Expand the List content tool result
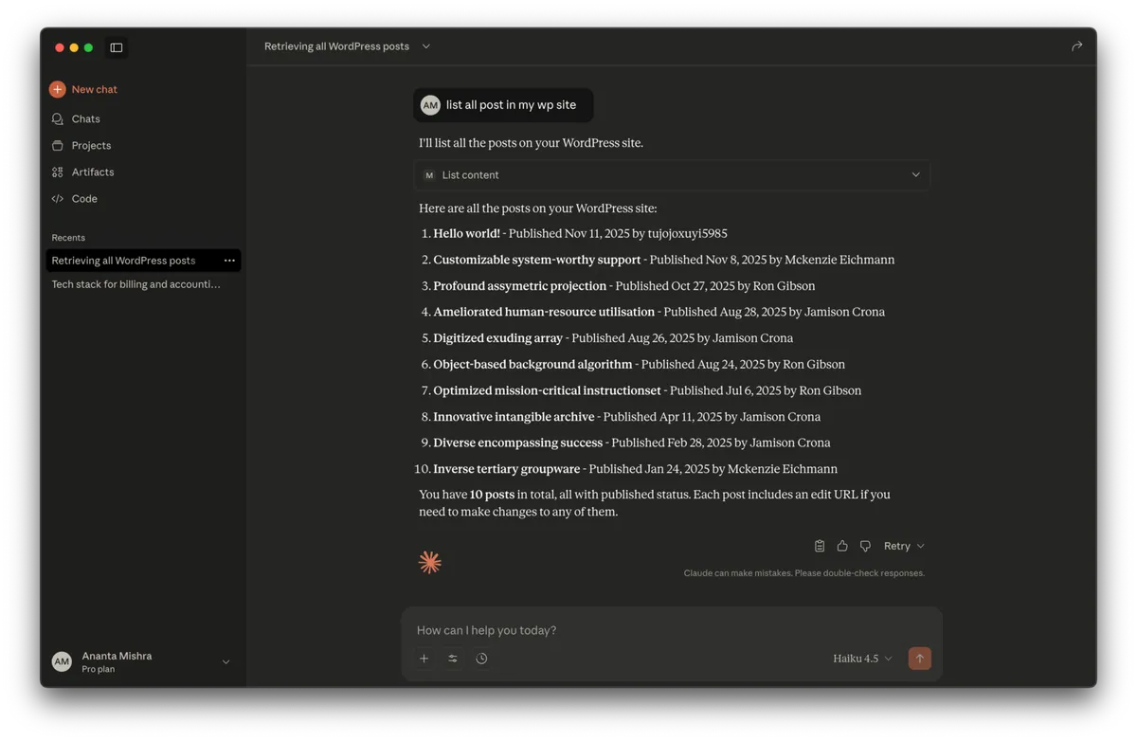Viewport: 1137px width, 741px height. tap(672, 175)
